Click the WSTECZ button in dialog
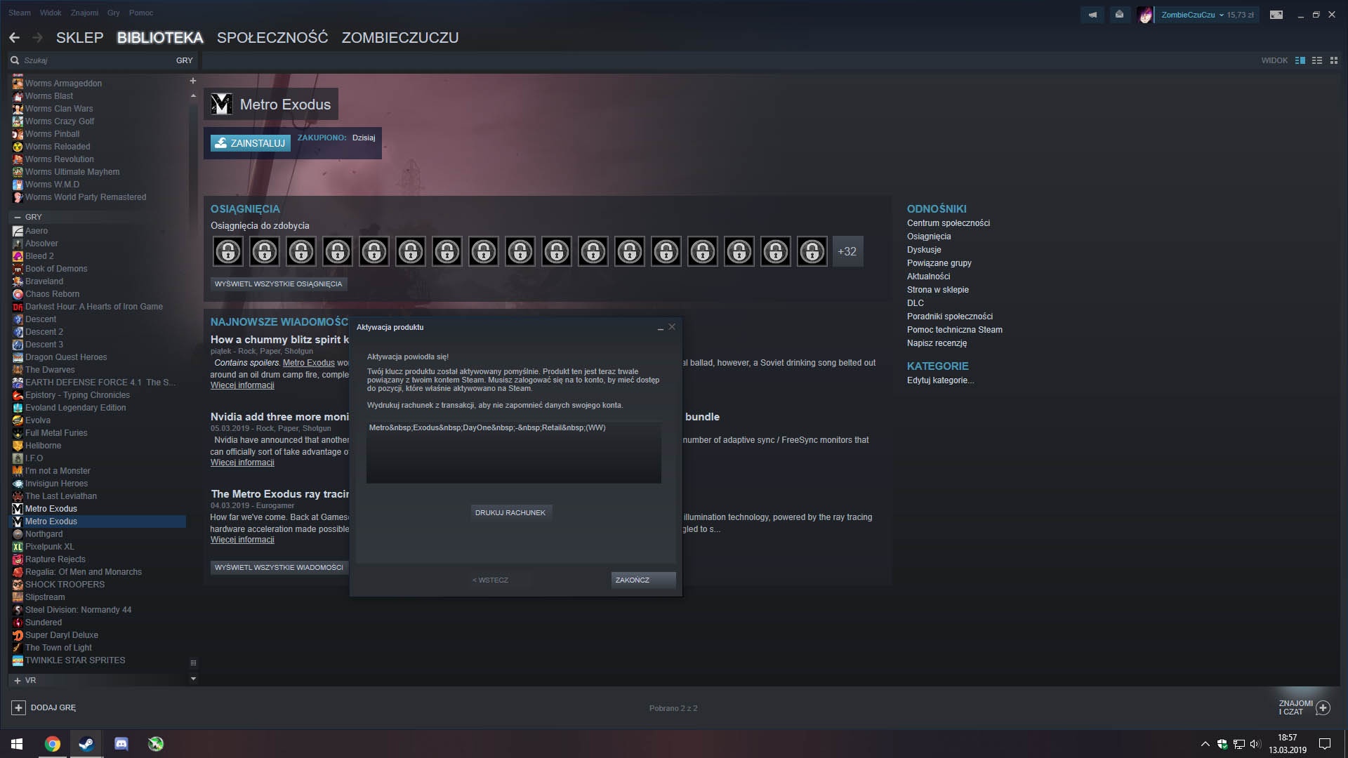1348x758 pixels. click(x=491, y=580)
